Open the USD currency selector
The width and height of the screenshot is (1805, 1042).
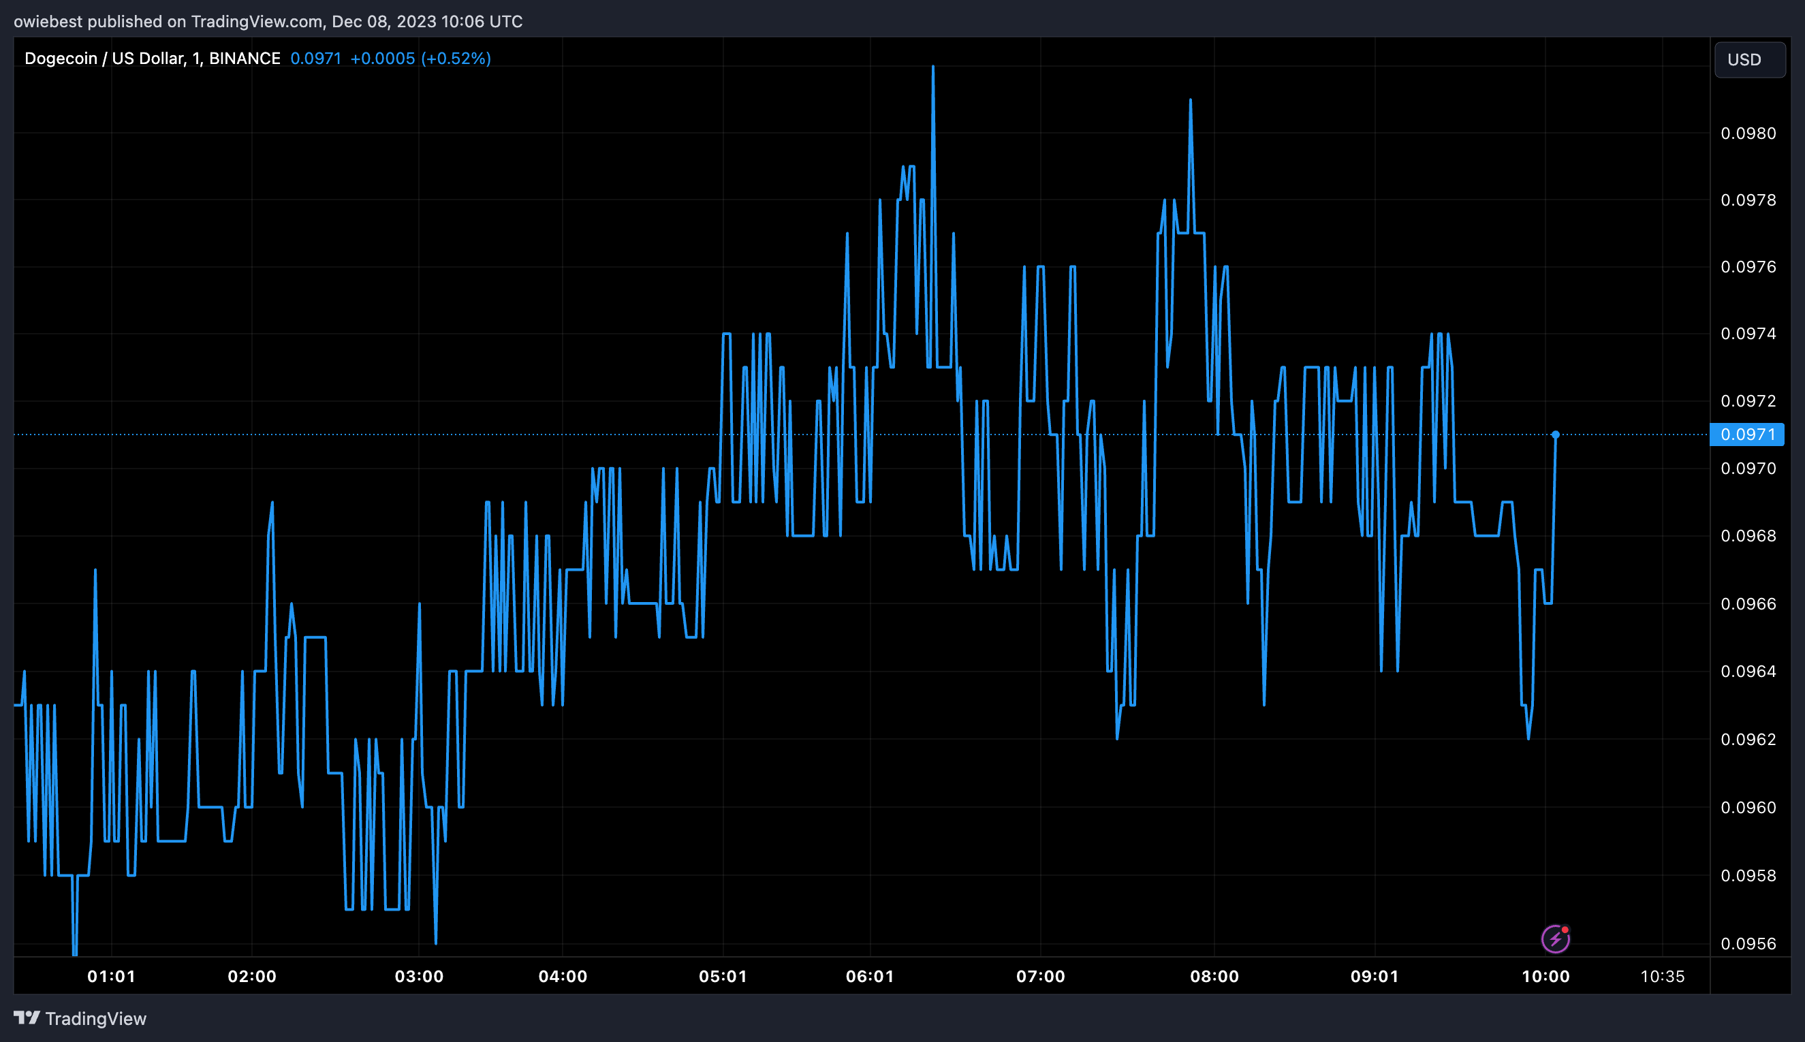pyautogui.click(x=1749, y=59)
